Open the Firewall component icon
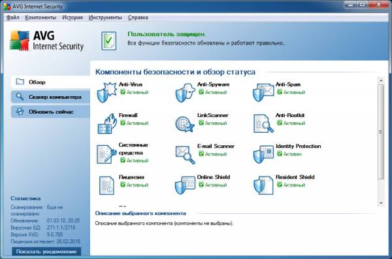 [106, 124]
